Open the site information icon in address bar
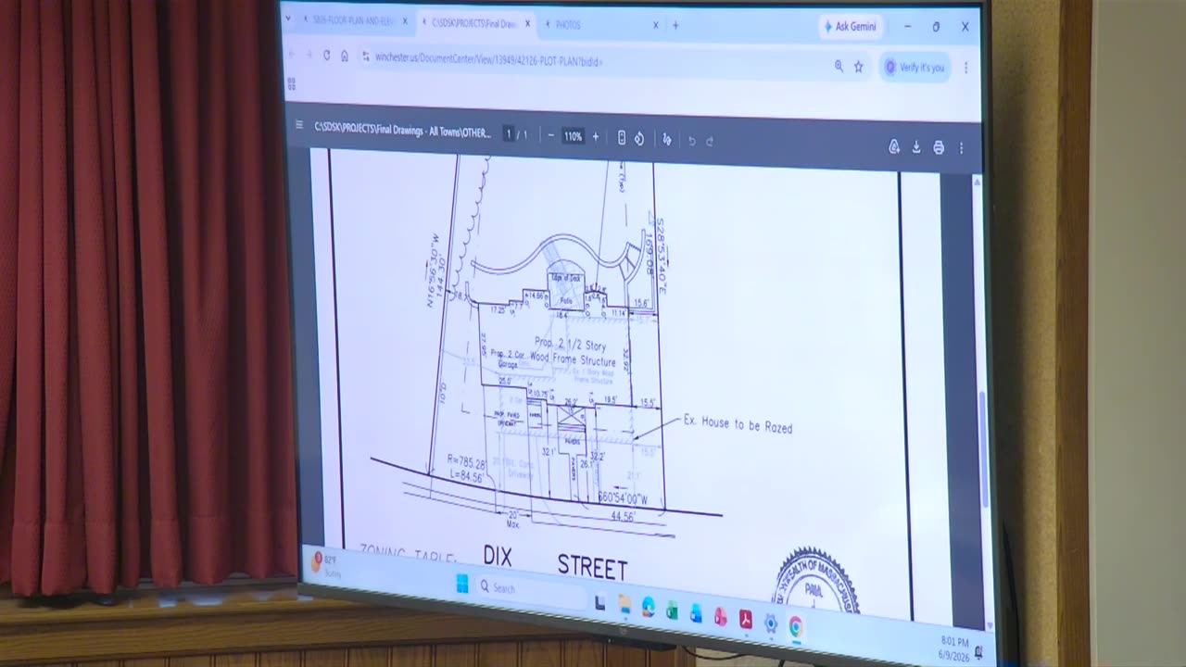 pos(365,57)
